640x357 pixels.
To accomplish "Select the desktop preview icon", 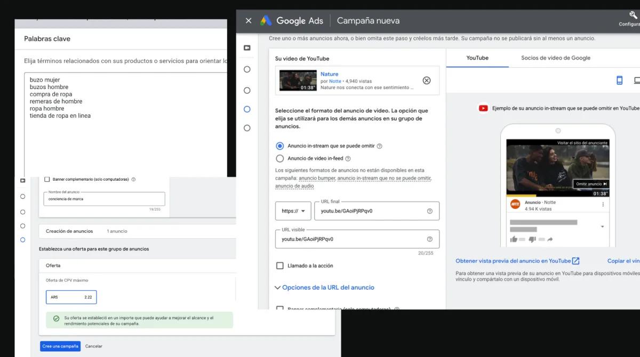I will [x=637, y=80].
